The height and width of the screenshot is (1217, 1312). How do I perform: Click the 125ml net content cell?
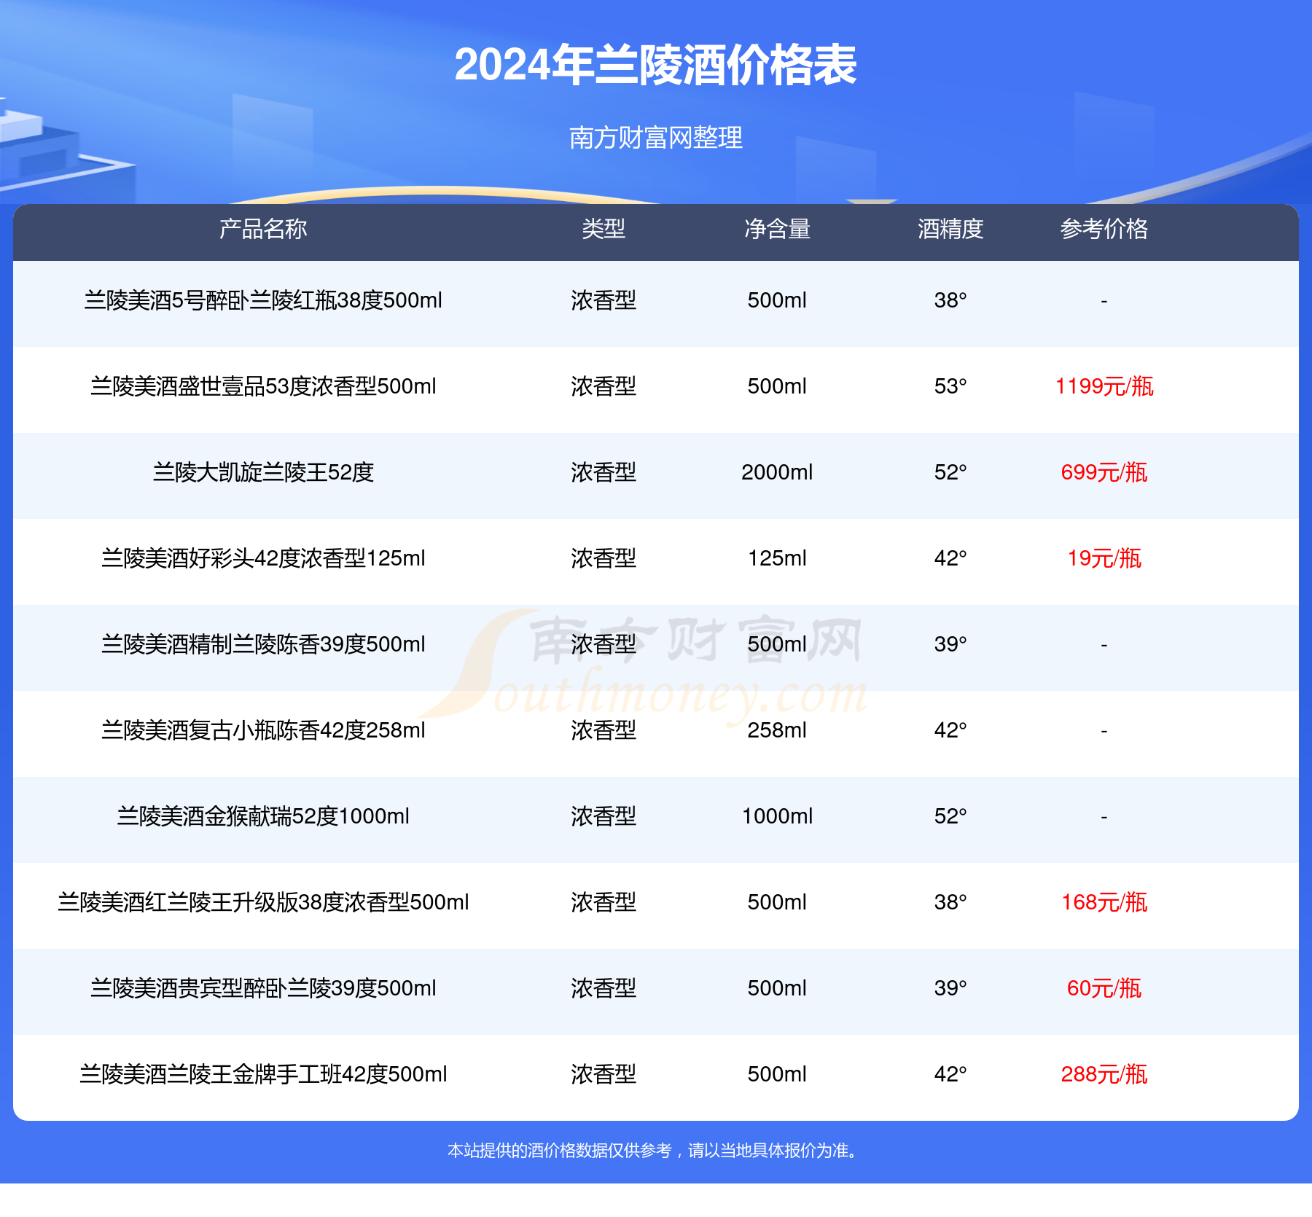pyautogui.click(x=777, y=558)
